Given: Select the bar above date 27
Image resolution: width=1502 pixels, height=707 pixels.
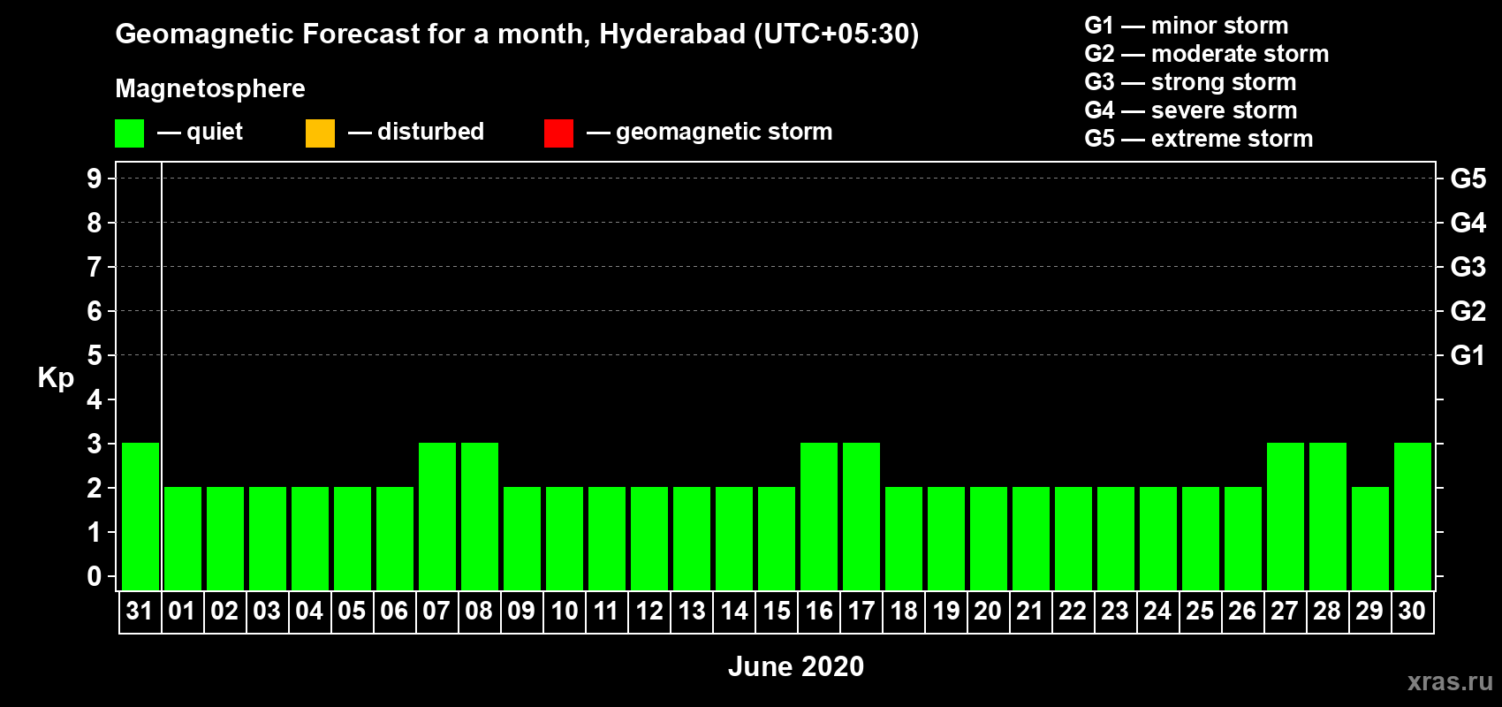Looking at the screenshot, I should point(1286,516).
